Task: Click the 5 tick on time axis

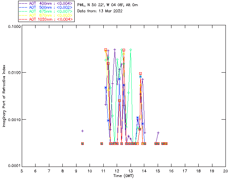Action: point(22,171)
